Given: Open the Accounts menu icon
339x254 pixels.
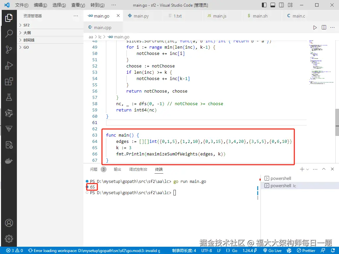Looking at the screenshot, I should point(9,223).
